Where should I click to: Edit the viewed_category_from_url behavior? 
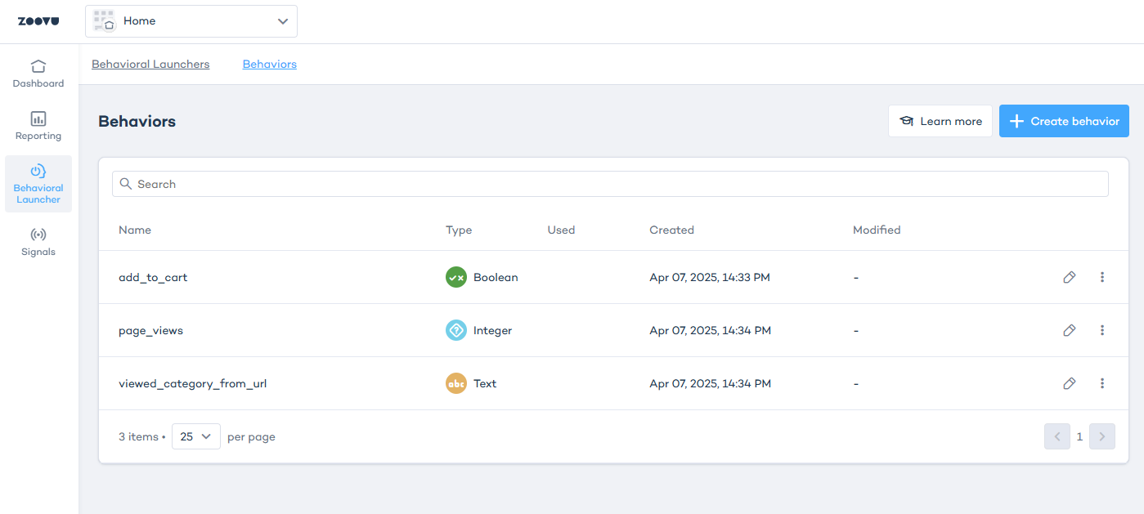pyautogui.click(x=1069, y=383)
